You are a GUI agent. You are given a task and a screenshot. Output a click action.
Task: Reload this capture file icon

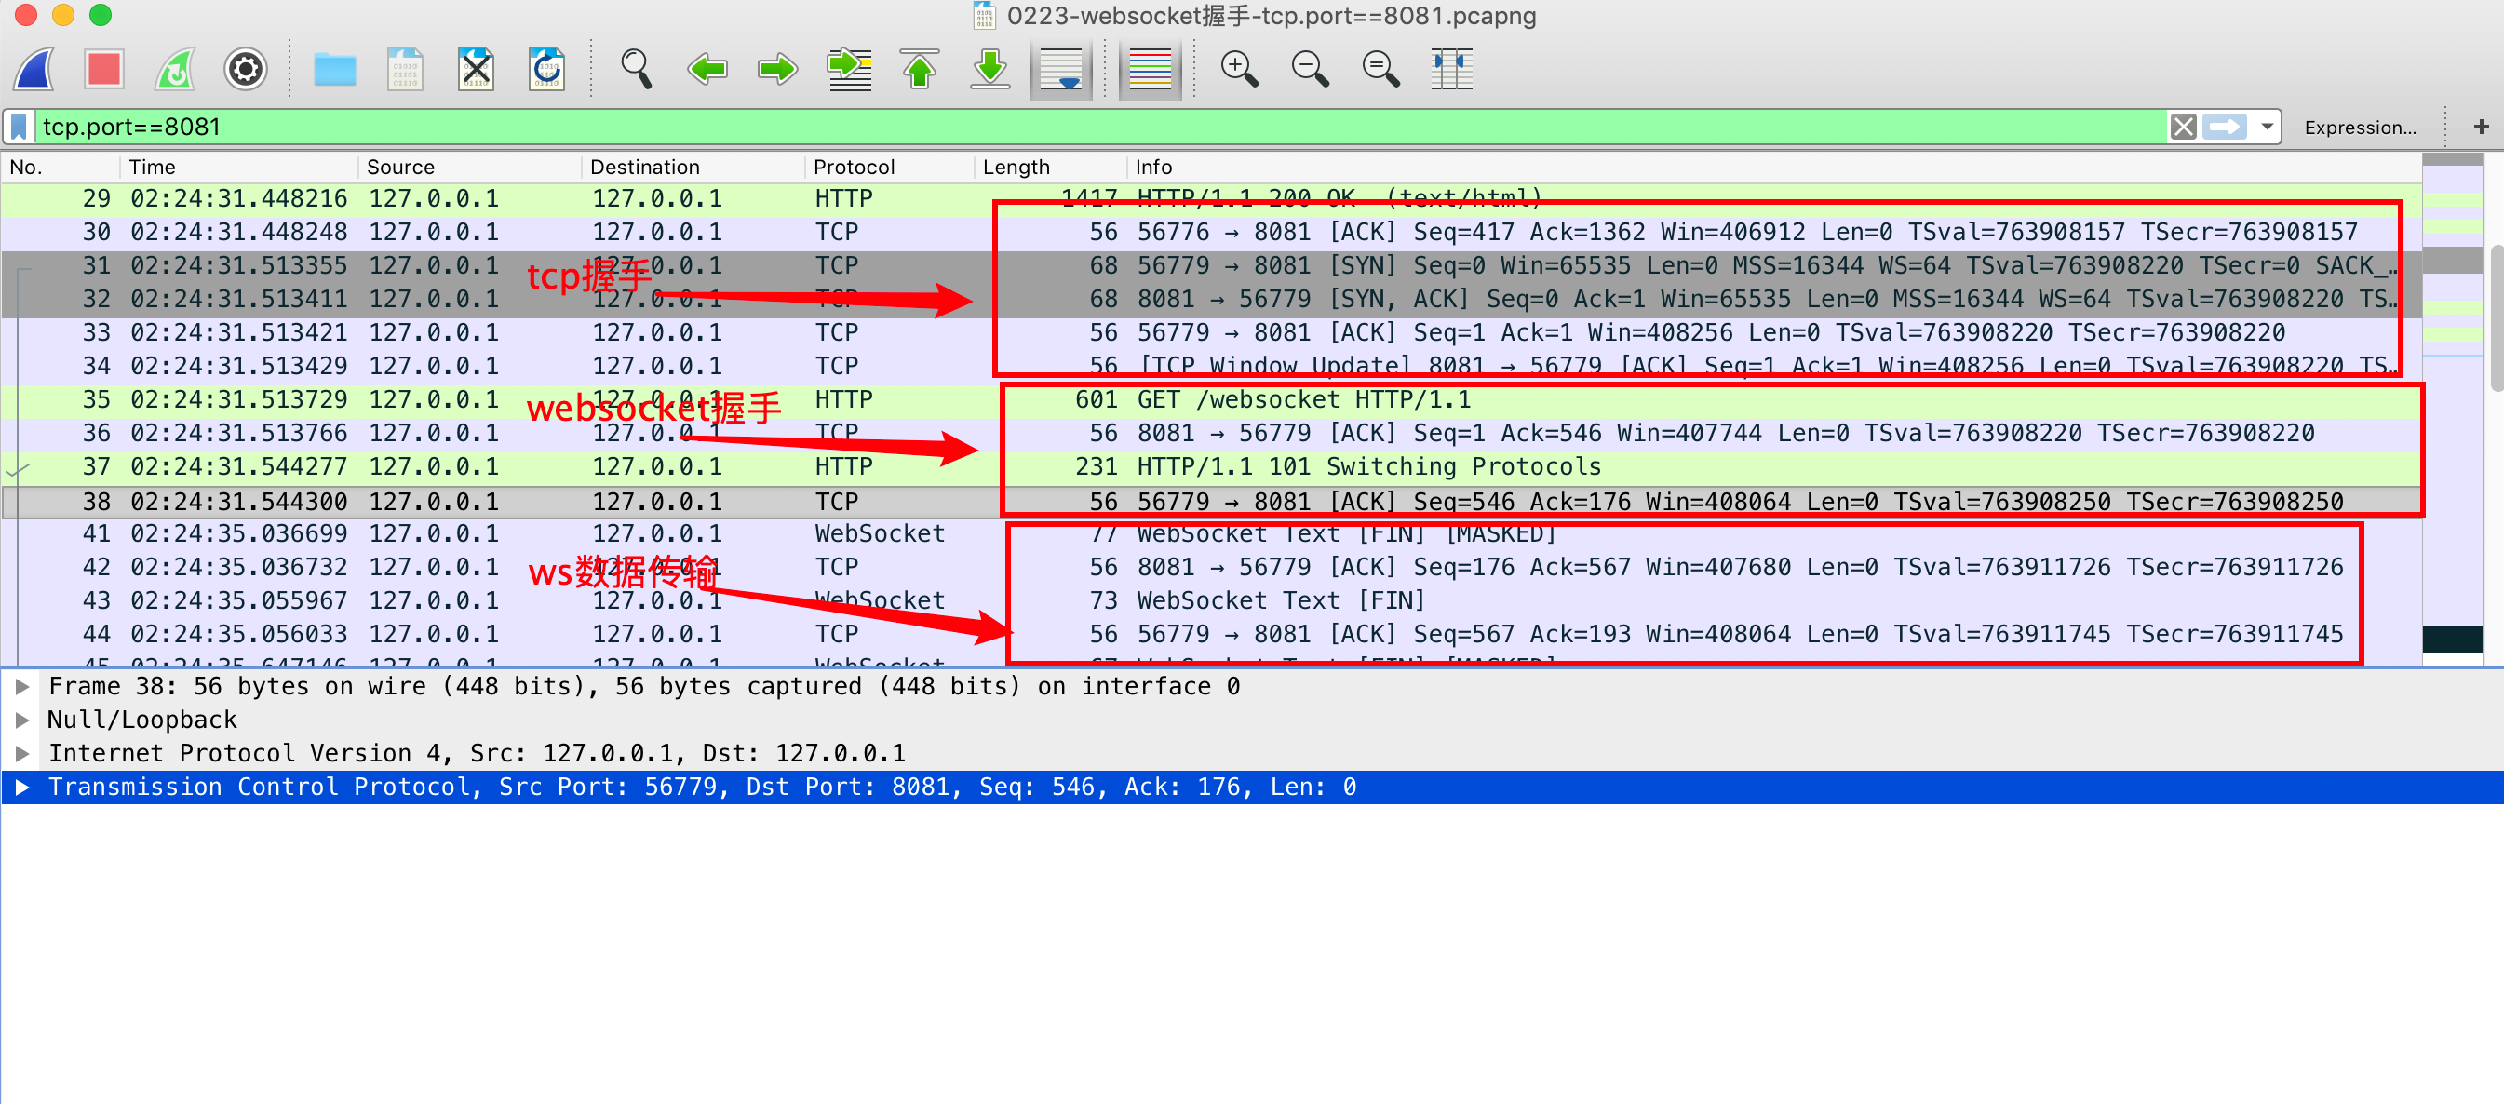point(546,69)
